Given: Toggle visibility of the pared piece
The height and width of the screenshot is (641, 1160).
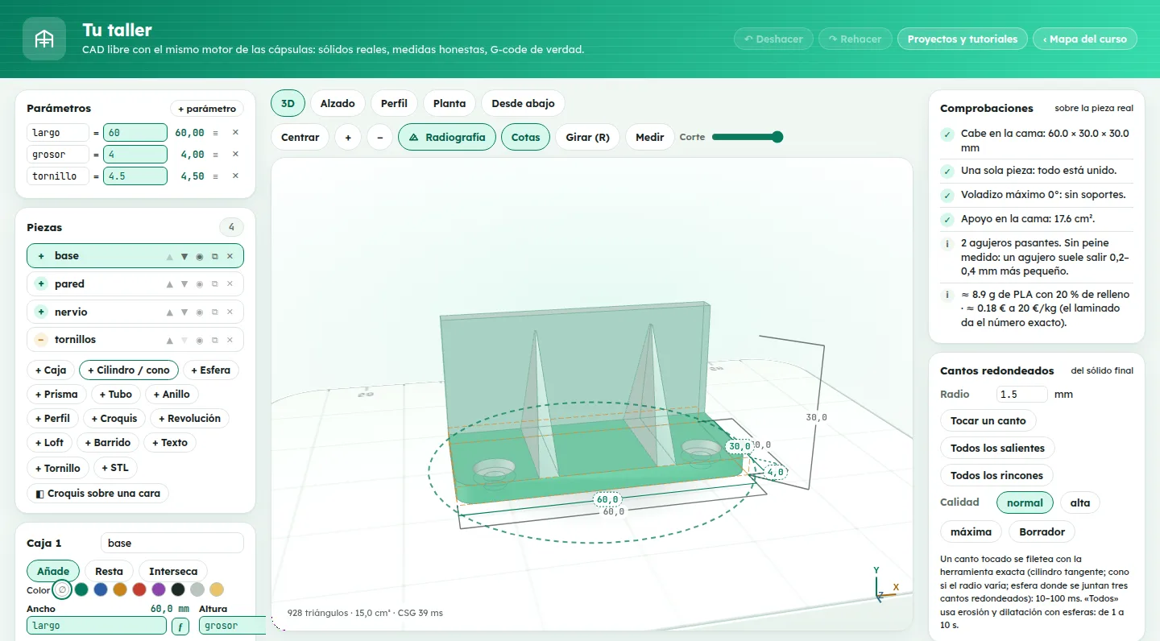Looking at the screenshot, I should coord(200,284).
